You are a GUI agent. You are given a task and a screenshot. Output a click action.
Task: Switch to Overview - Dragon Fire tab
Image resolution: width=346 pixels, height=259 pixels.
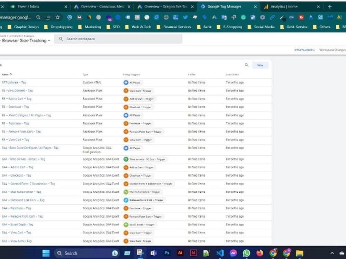(x=165, y=7)
